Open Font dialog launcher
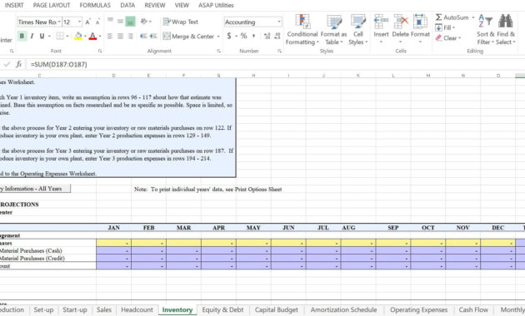Image resolution: width=525 pixels, height=316 pixels. tap(100, 51)
